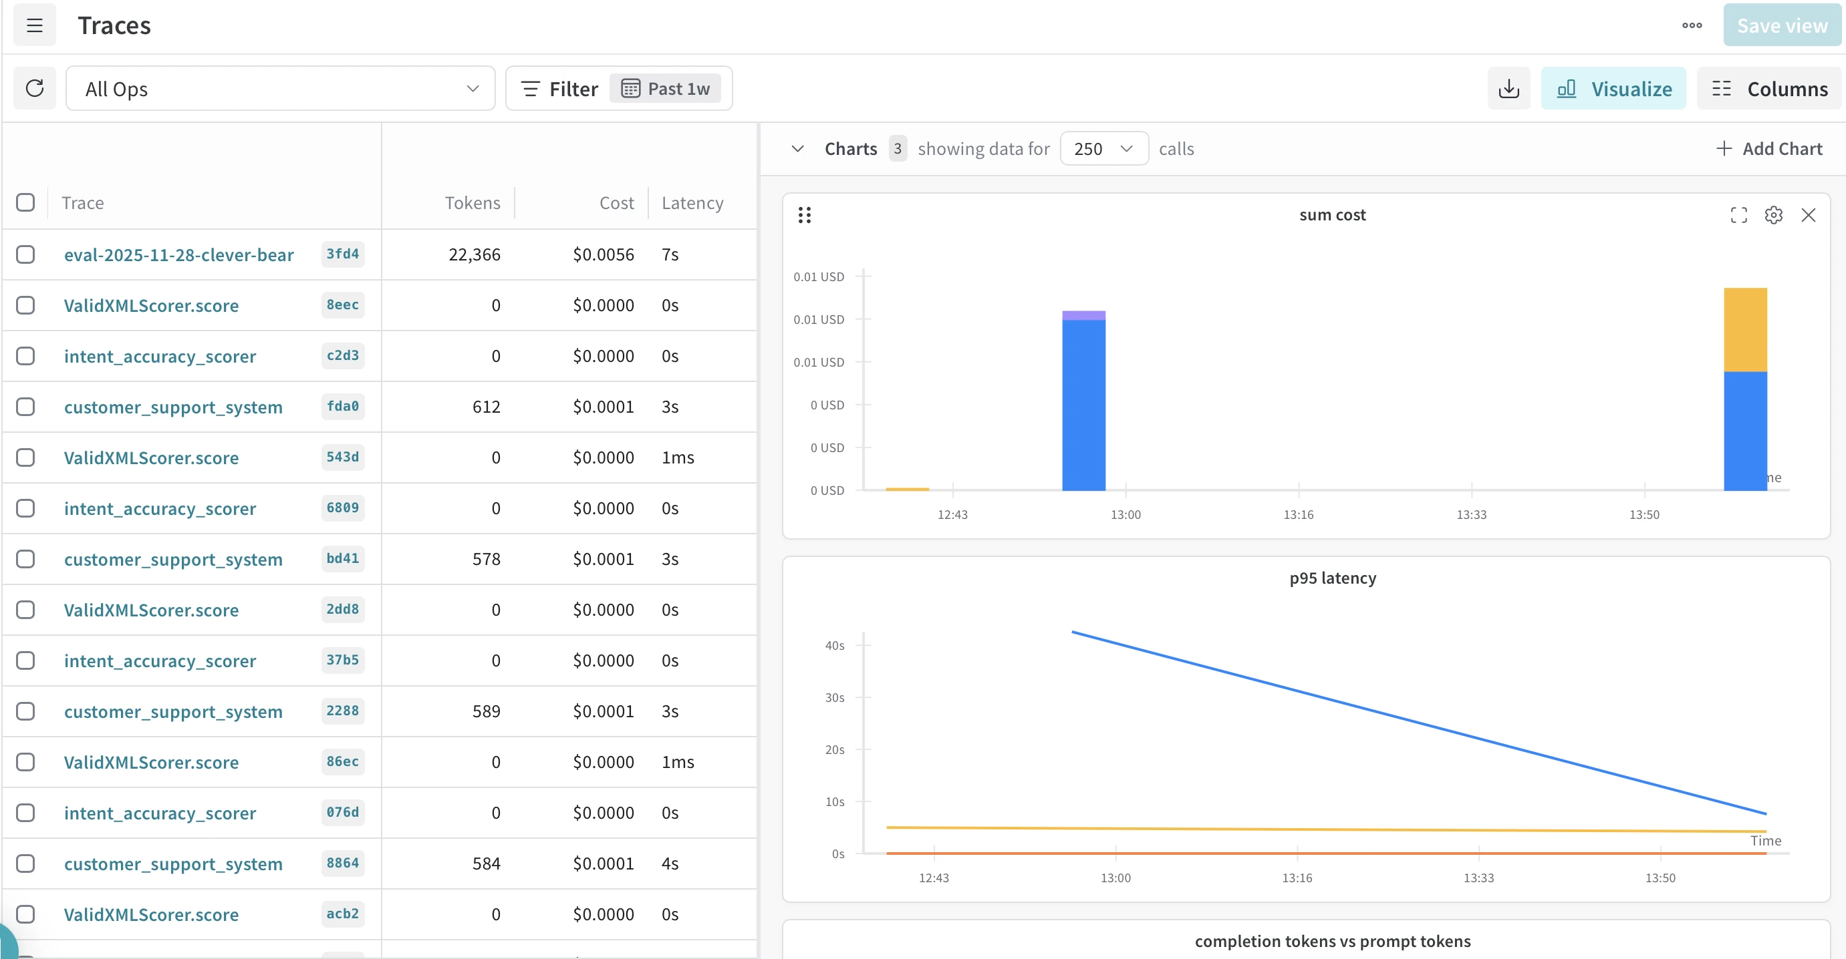Viewport: 1846px width, 959px height.
Task: Click the Add Chart button
Action: 1768,148
